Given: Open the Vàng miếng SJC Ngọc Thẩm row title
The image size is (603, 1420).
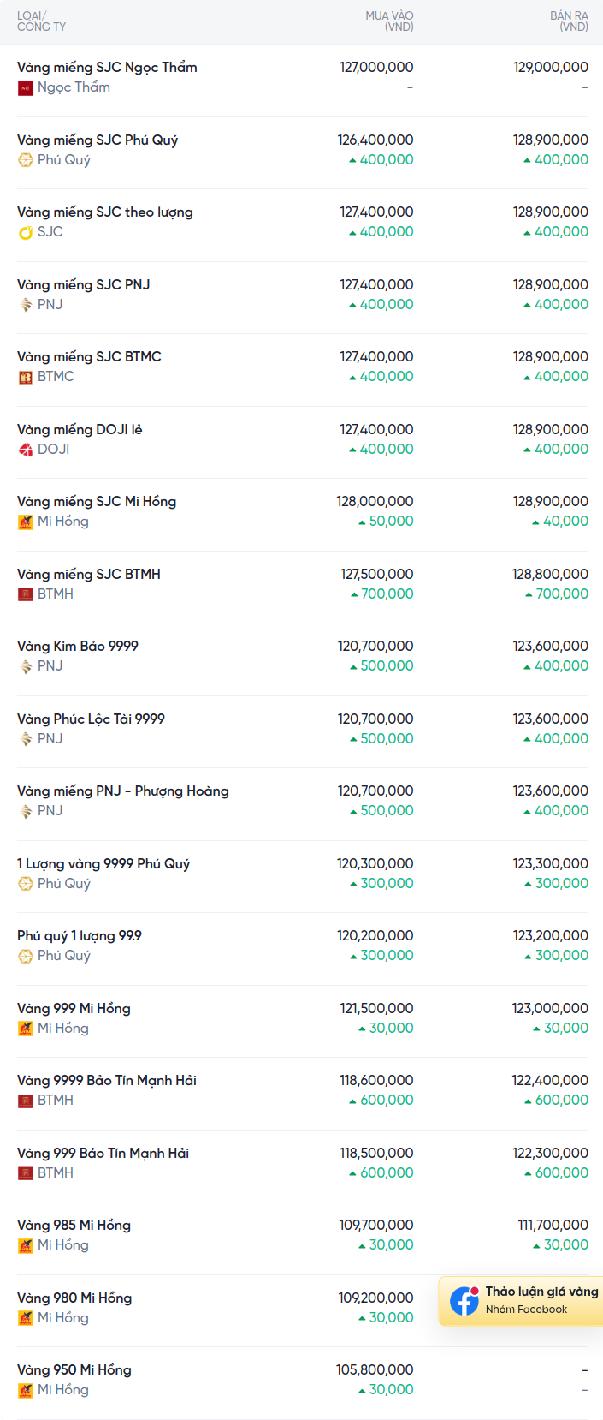Looking at the screenshot, I should click(107, 68).
